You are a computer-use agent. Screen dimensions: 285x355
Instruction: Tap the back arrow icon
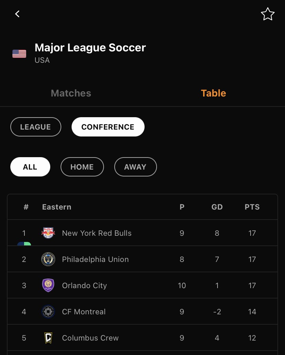click(17, 14)
